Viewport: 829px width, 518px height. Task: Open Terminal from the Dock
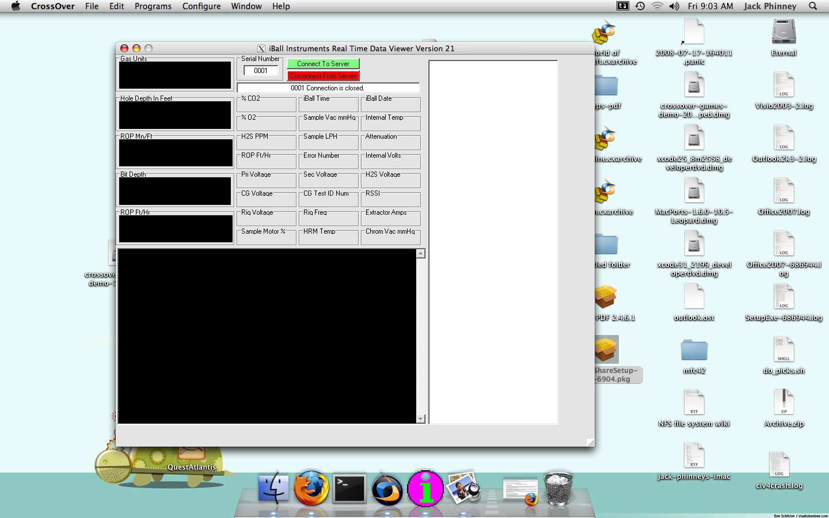pos(349,489)
